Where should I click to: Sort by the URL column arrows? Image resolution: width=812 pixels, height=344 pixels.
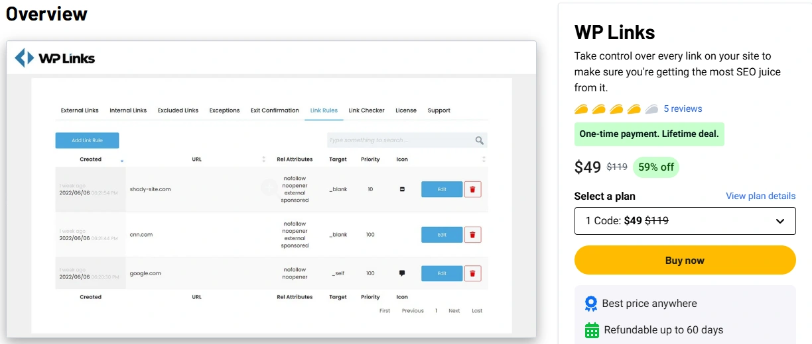coord(263,159)
